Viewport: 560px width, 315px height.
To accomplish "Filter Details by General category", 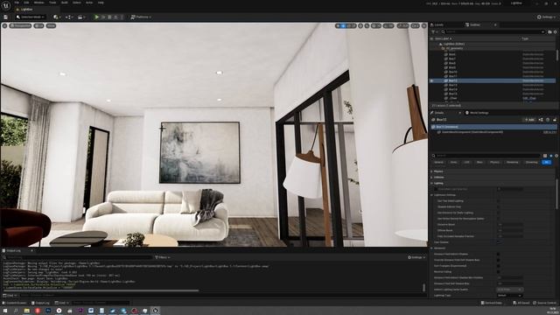I will coord(438,162).
